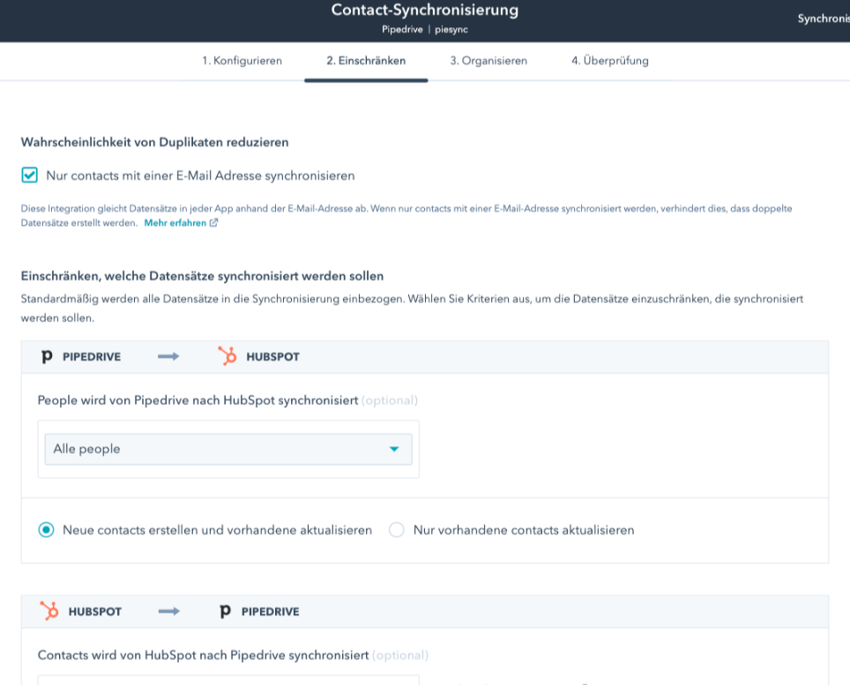Image resolution: width=850 pixels, height=685 pixels.
Task: Click the Pipedrive logo in the HubSpot-to-Pipedrive header
Action: [226, 611]
